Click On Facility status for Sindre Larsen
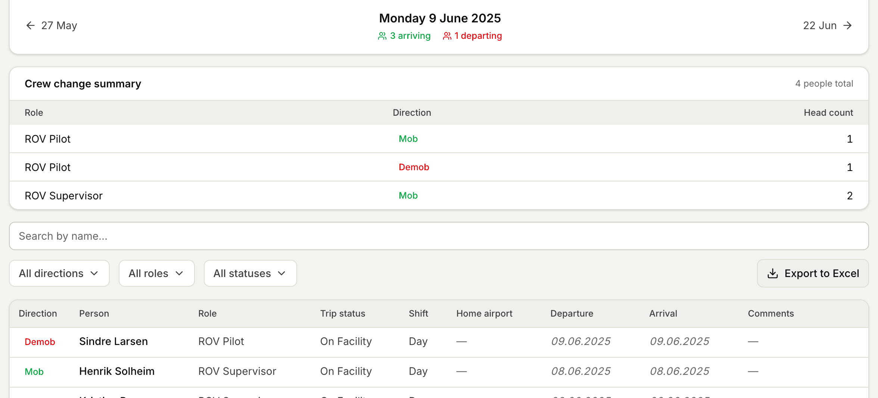The height and width of the screenshot is (398, 878). tap(346, 342)
